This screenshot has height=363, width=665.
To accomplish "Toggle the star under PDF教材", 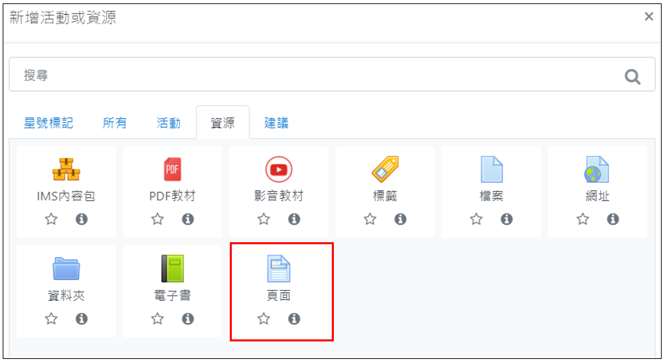I will click(157, 219).
